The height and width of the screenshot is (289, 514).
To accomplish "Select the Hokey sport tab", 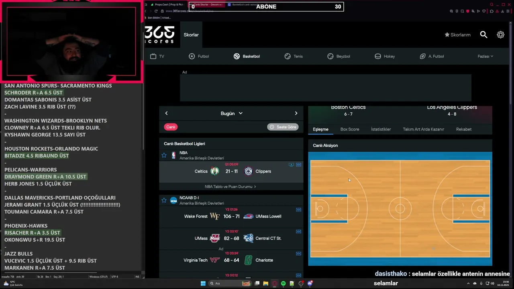I will (x=385, y=56).
